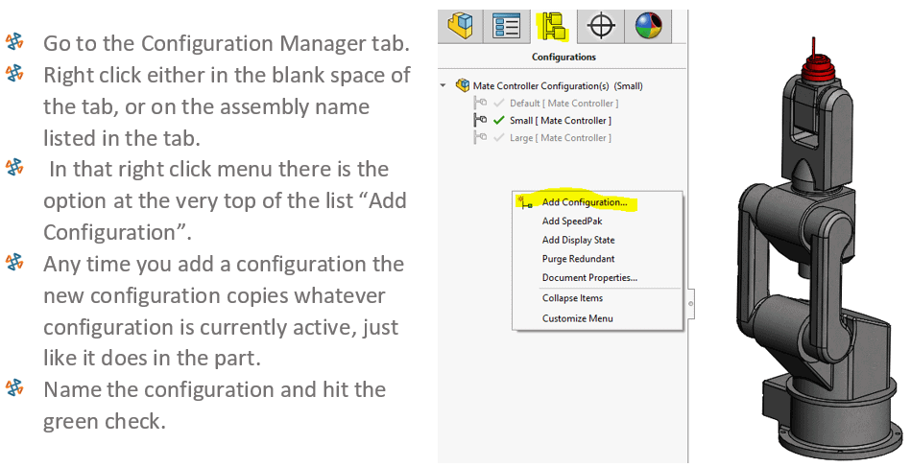Activate the Large [Mate Controller] configuration

click(560, 138)
